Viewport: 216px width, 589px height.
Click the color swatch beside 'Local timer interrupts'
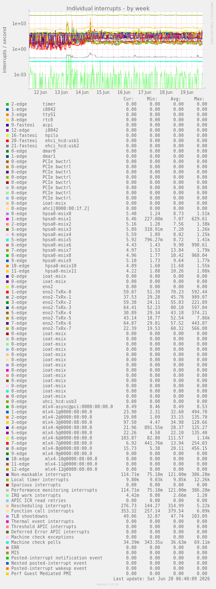coord(7,480)
